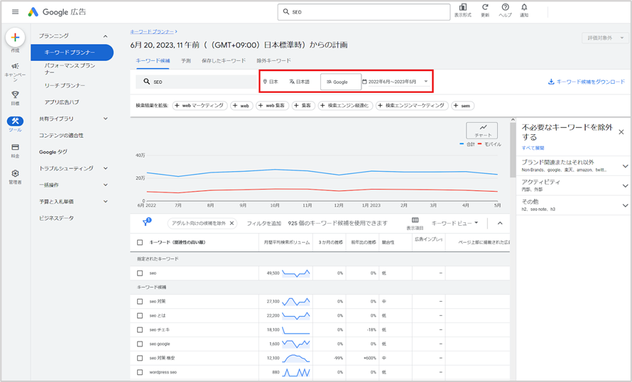
Task: Check the seo 対策 row checkbox
Action: pyautogui.click(x=140, y=301)
